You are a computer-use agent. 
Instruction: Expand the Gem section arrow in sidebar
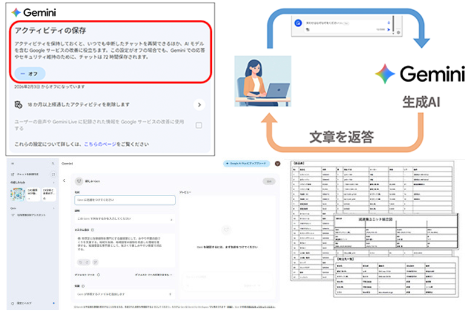point(54,208)
